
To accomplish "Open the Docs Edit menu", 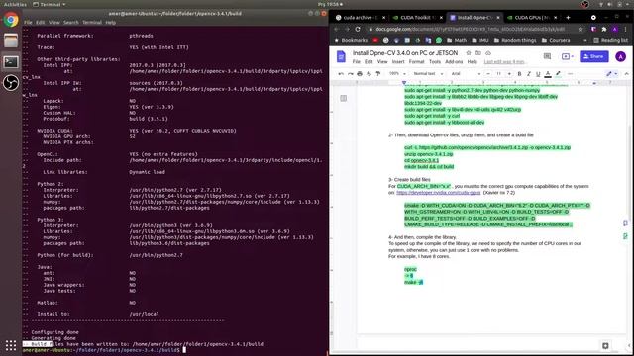I will (x=369, y=62).
